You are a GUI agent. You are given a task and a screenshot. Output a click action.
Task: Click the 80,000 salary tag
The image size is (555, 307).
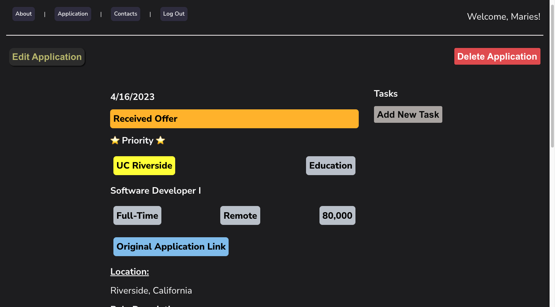(337, 215)
